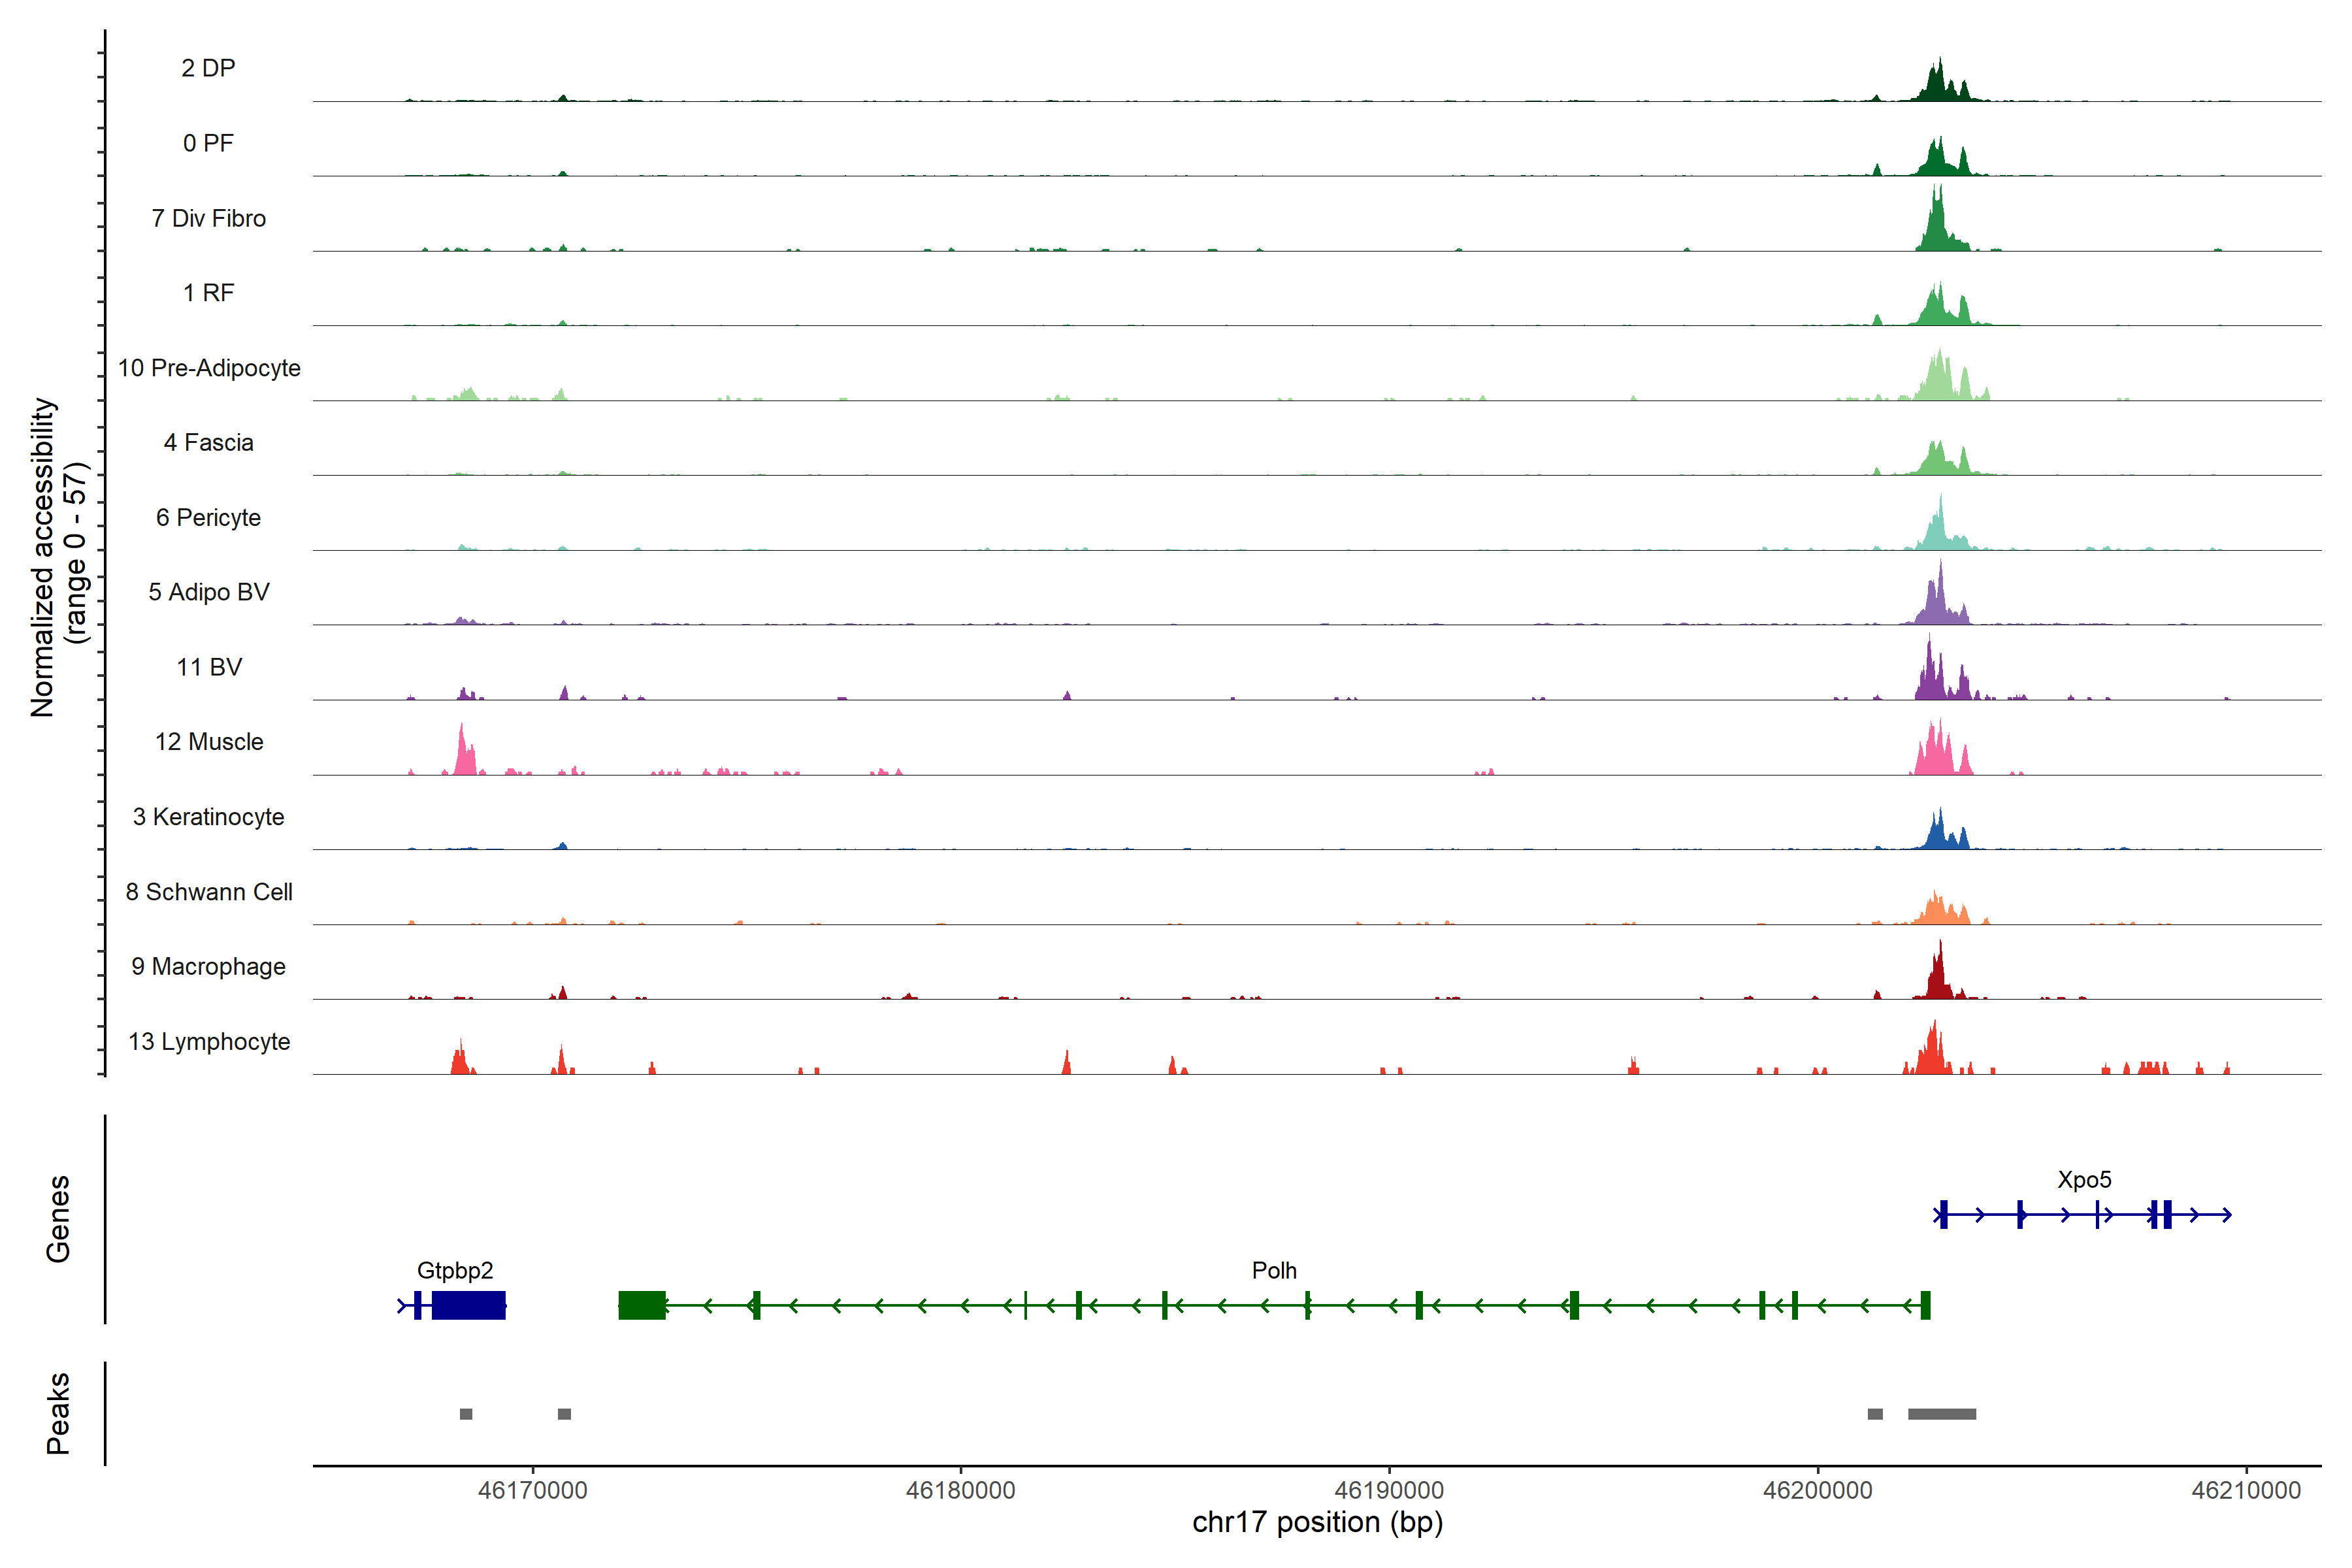Click the 12 Muscle track label

pyautogui.click(x=209, y=742)
